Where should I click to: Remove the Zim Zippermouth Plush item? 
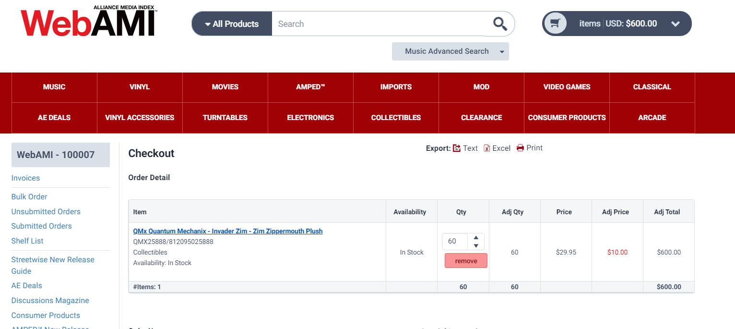click(x=466, y=261)
